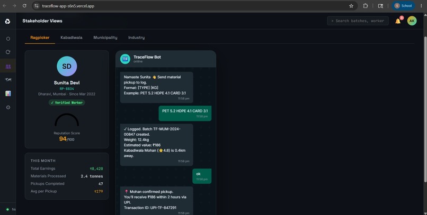
Task: Click the 94/100 reputation score
Action: (67, 139)
